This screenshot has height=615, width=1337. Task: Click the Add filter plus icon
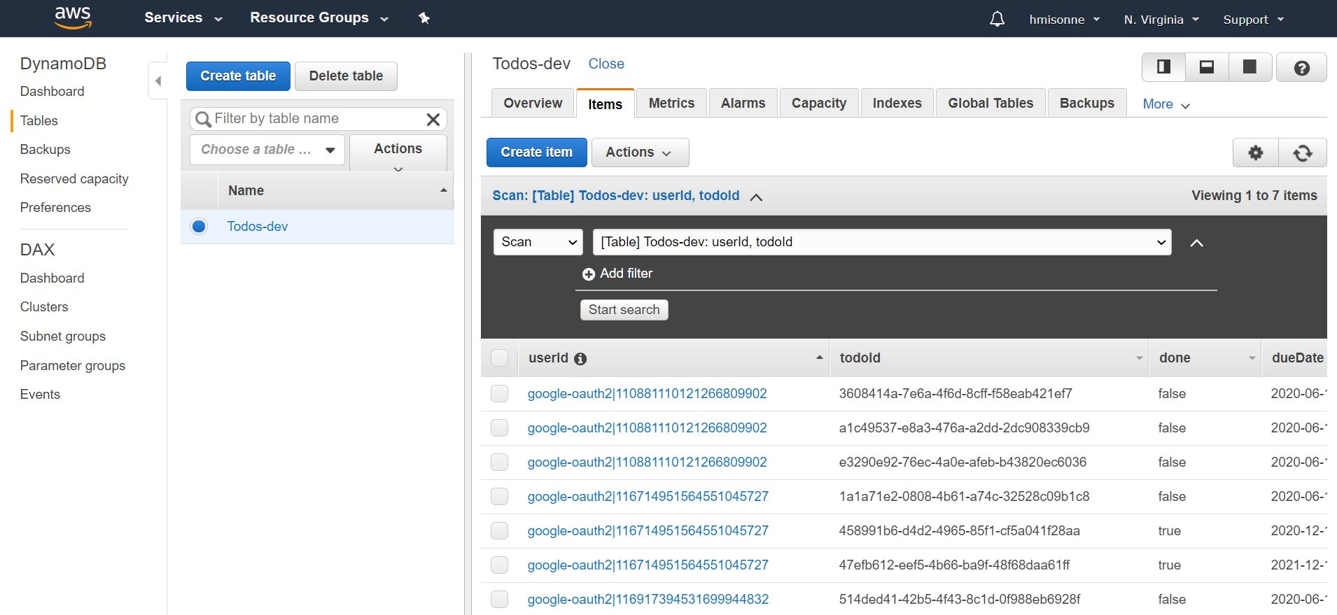pos(589,274)
